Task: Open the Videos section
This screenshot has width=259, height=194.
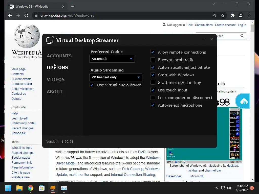Action: [x=56, y=80]
